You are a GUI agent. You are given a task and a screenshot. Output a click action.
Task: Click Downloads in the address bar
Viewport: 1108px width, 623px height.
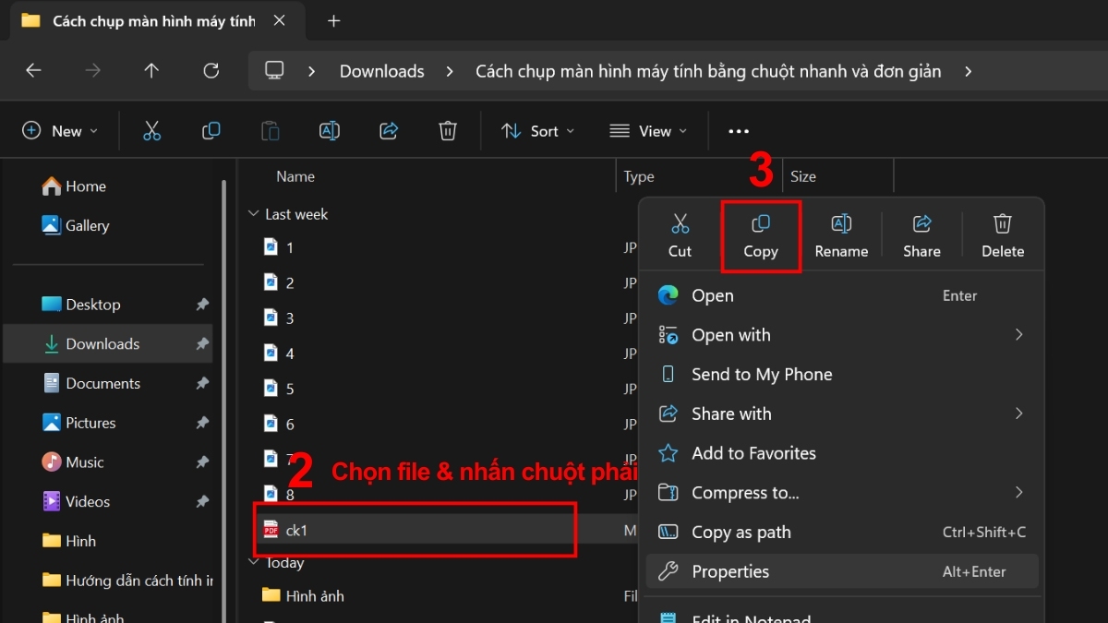point(382,71)
